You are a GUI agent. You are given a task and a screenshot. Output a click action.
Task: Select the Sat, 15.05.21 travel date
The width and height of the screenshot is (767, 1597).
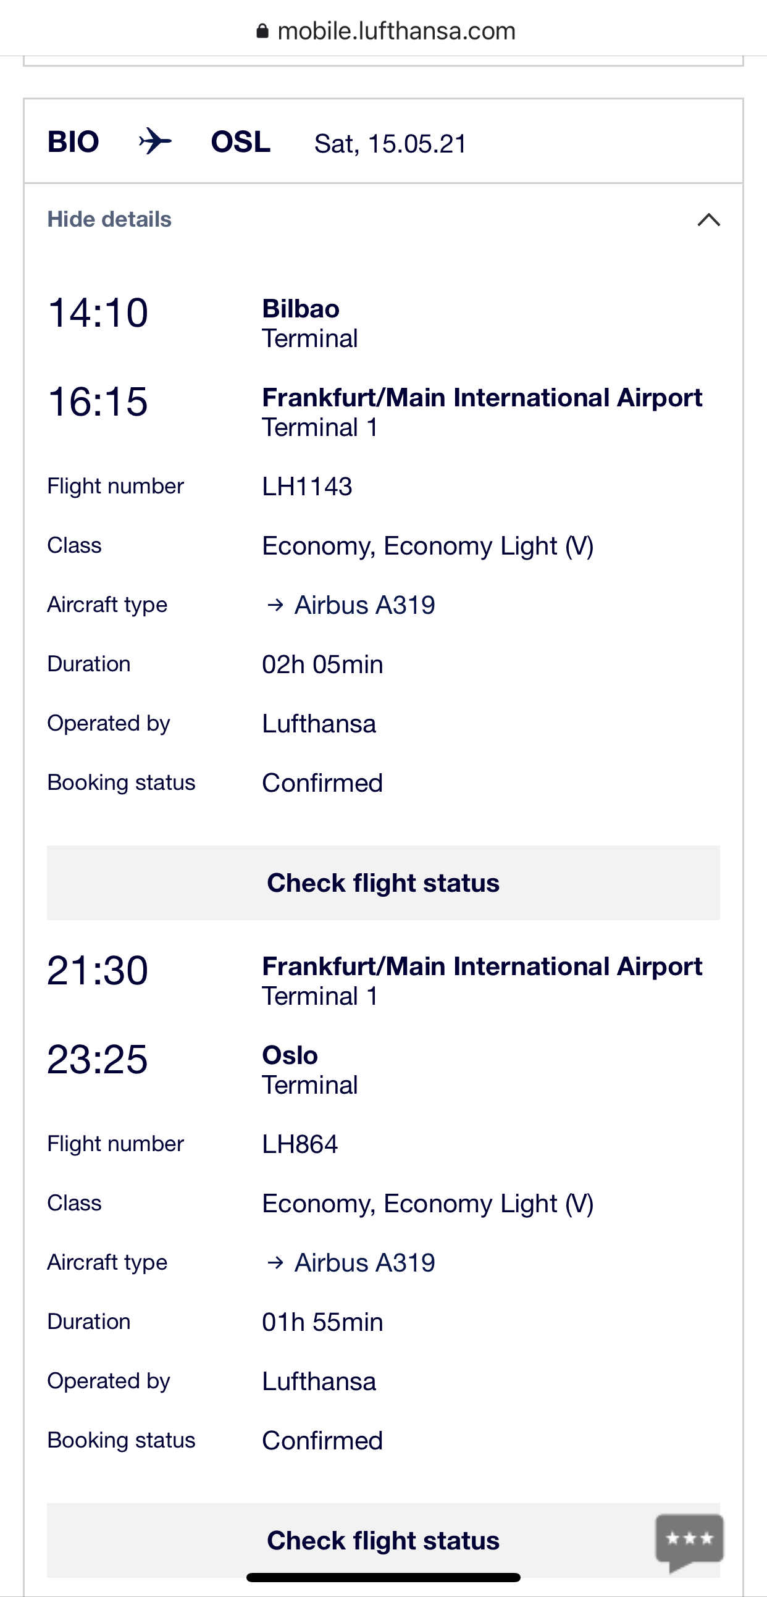[x=390, y=144]
